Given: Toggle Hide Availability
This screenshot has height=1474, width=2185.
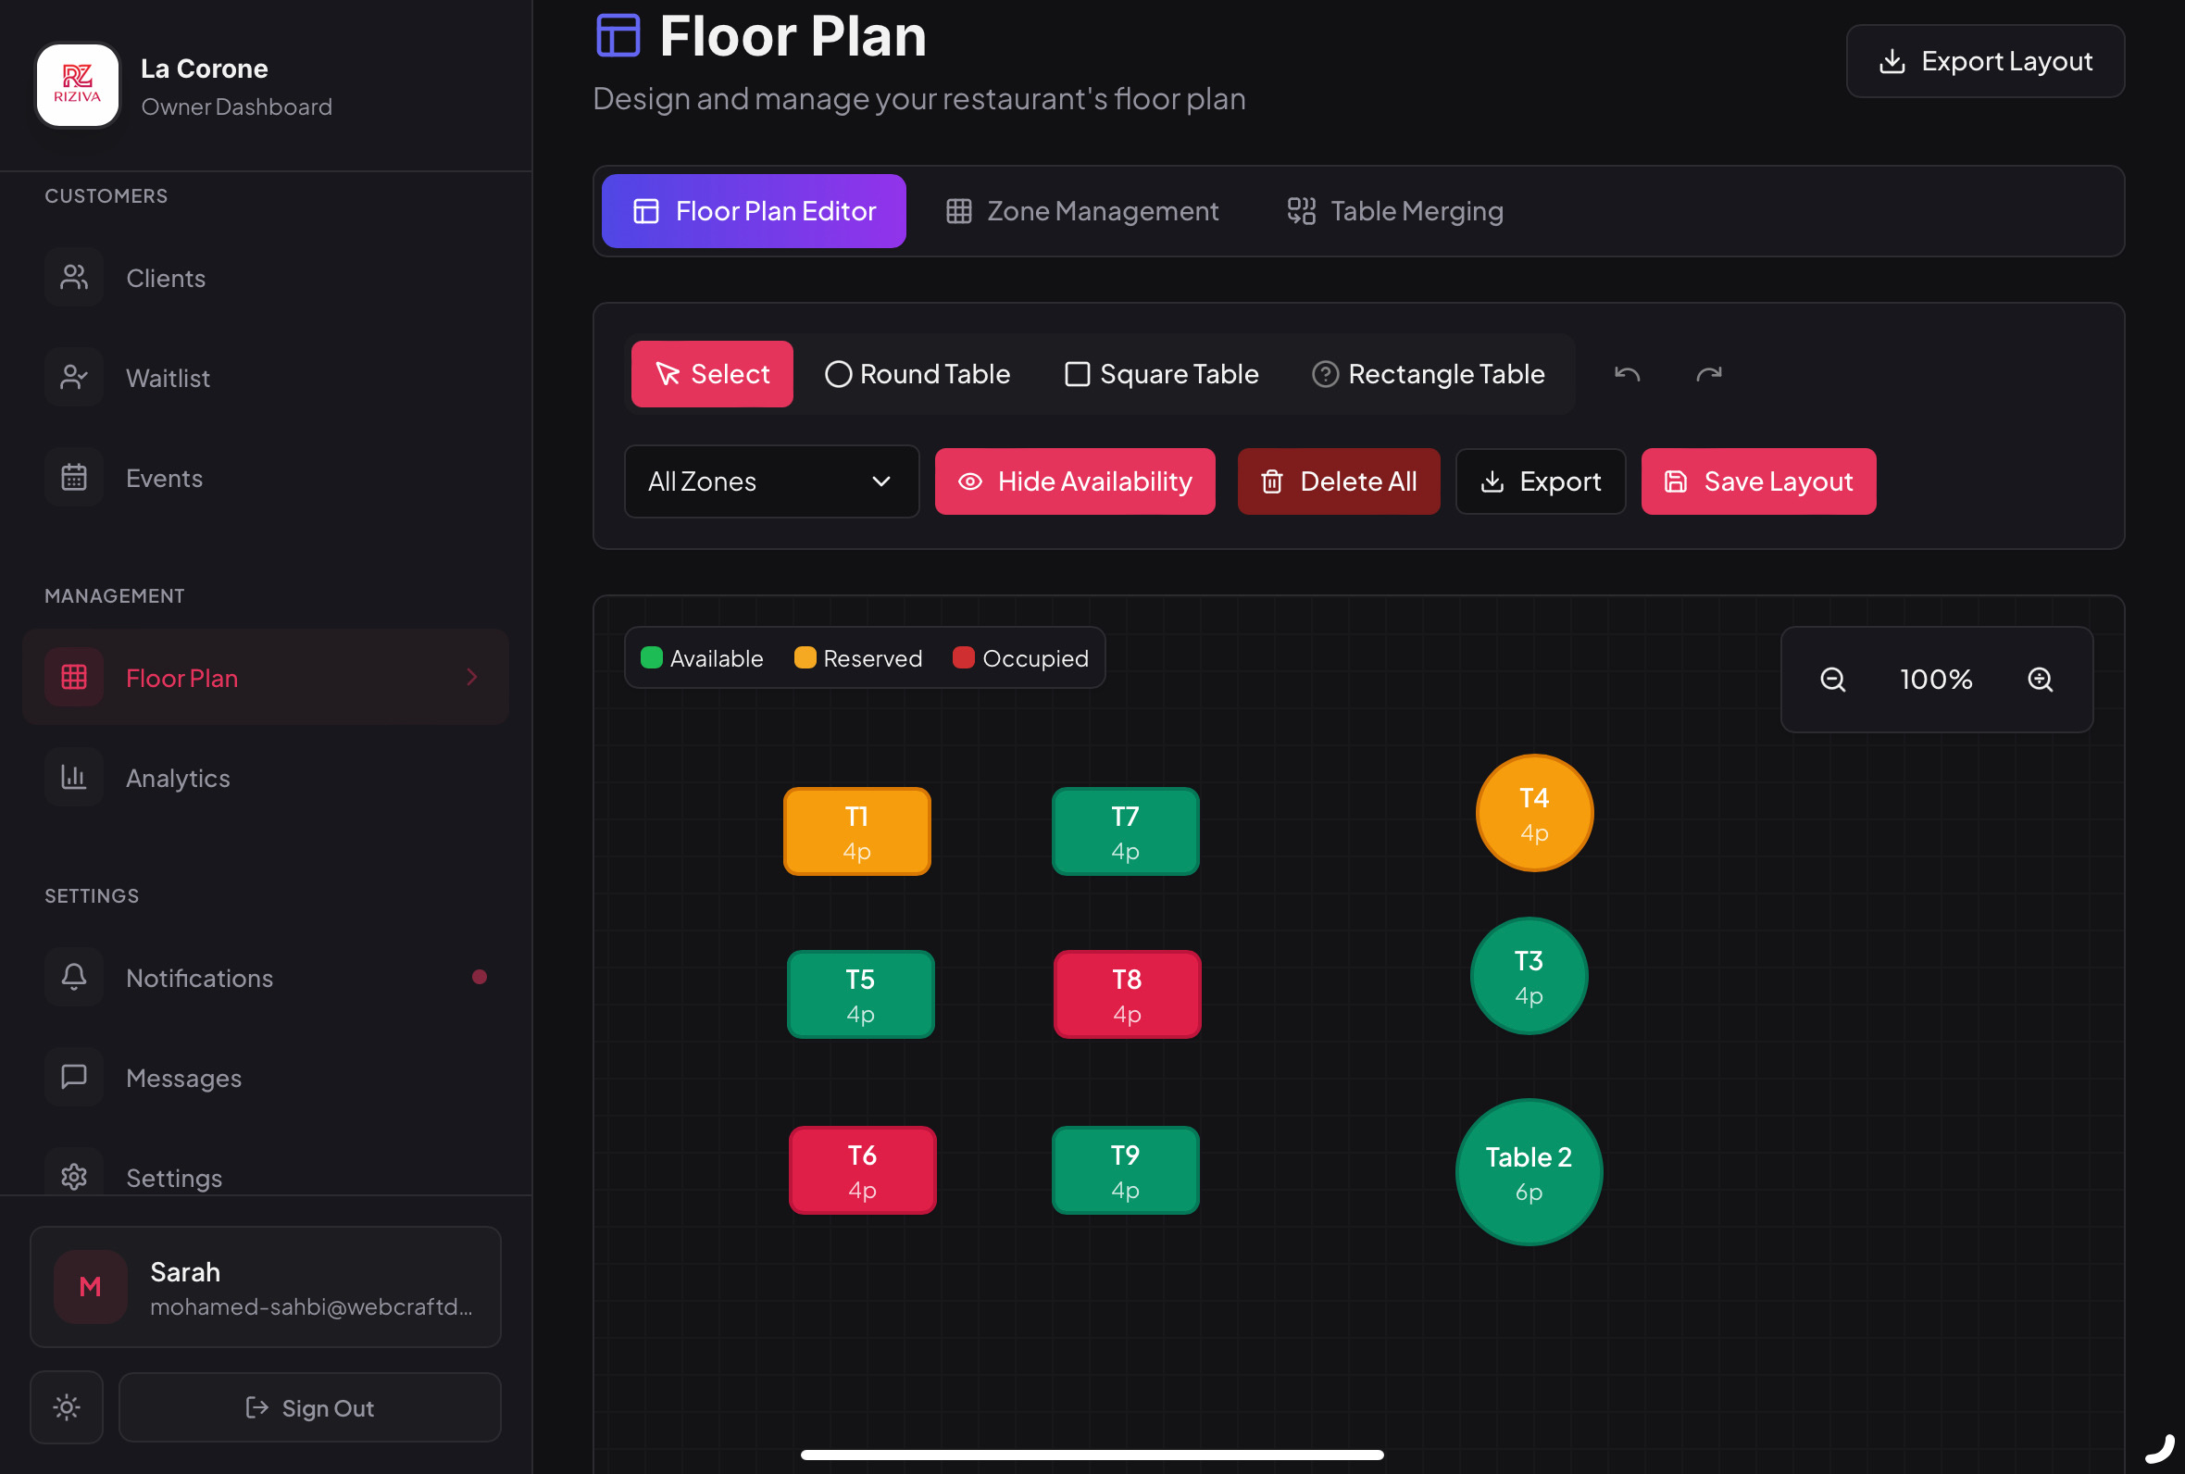Looking at the screenshot, I should [x=1074, y=481].
